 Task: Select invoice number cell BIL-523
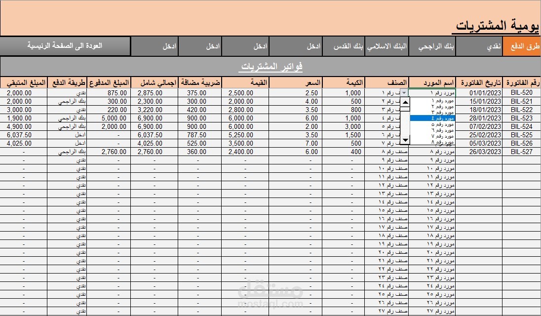pyautogui.click(x=522, y=118)
